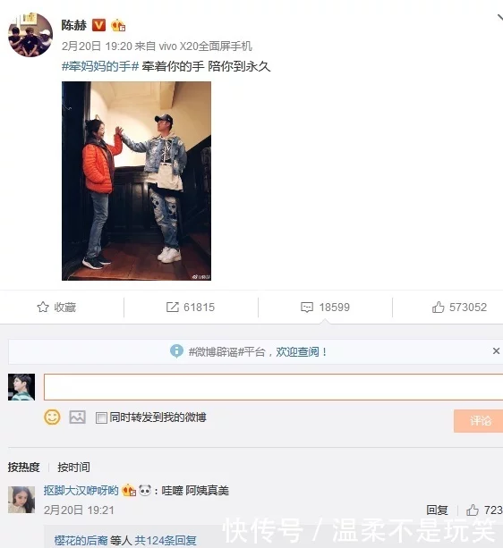Sort comments by 按时间
The height and width of the screenshot is (548, 503).
click(x=73, y=467)
